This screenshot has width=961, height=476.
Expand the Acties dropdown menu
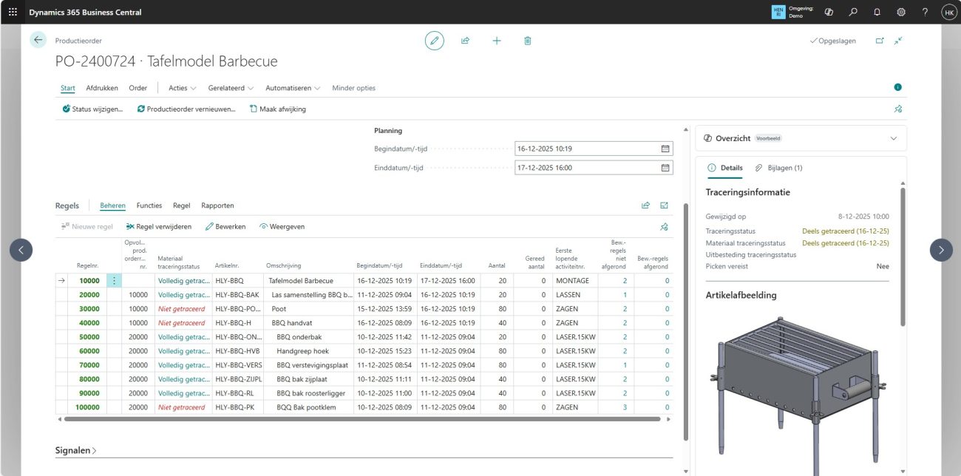pyautogui.click(x=182, y=88)
